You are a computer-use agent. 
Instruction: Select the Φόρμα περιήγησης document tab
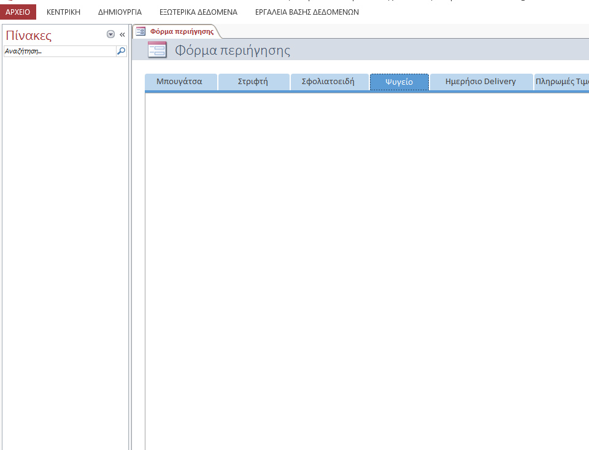point(177,31)
